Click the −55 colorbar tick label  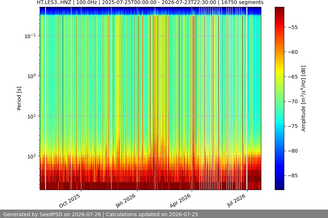point(293,27)
